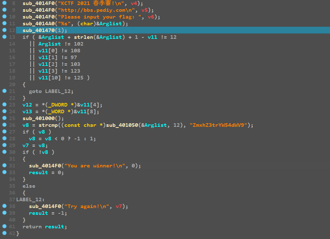Click the LABEL_12: label definition
Image resolution: width=330 pixels, height=239 pixels.
click(30, 199)
